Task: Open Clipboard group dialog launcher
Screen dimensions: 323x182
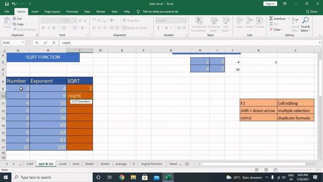Action: click(x=37, y=35)
